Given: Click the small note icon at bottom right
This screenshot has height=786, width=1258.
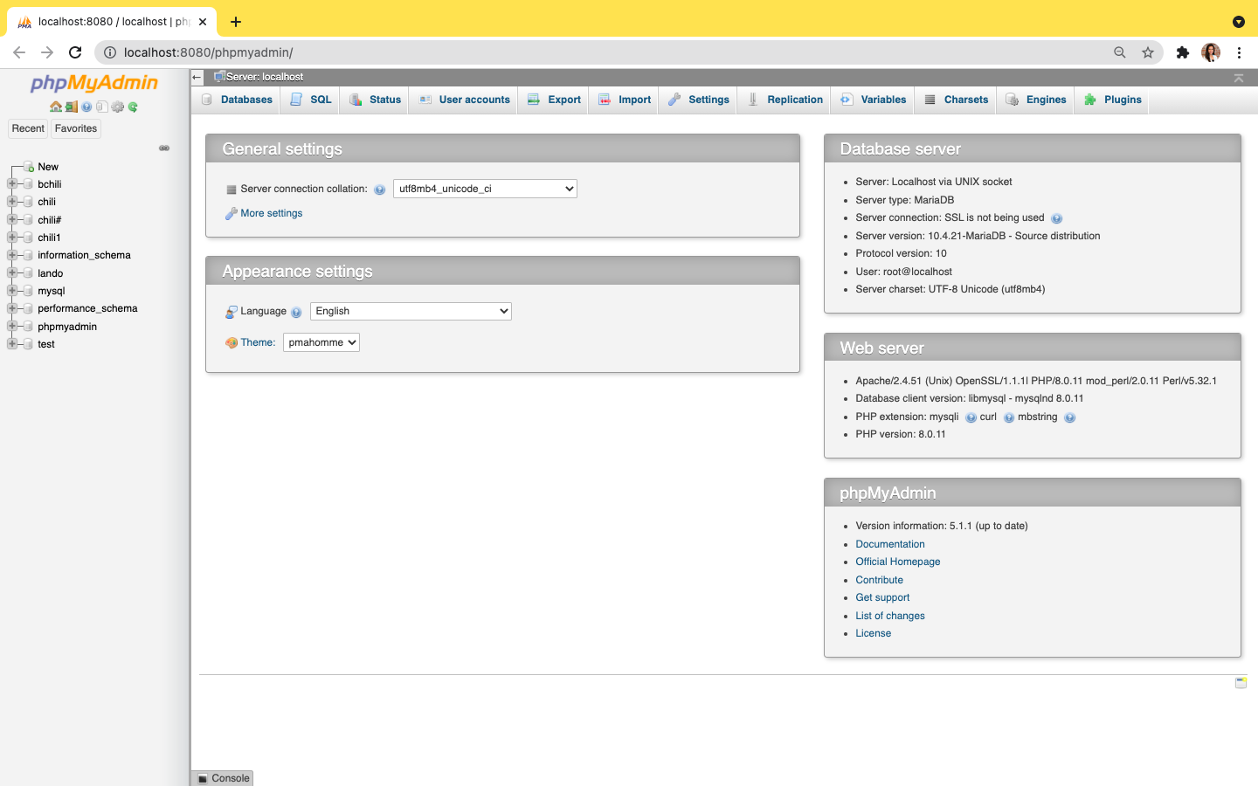Looking at the screenshot, I should [1241, 682].
